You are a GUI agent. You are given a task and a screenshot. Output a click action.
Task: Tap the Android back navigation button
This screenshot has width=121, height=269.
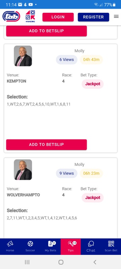tap(95, 262)
